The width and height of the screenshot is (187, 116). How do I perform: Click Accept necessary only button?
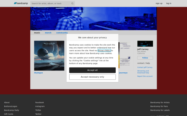(93, 77)
